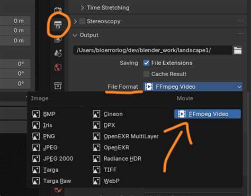Screen dimensions: 251x196
Task: Open the View Layer properties icon
Action: pyautogui.click(x=58, y=39)
